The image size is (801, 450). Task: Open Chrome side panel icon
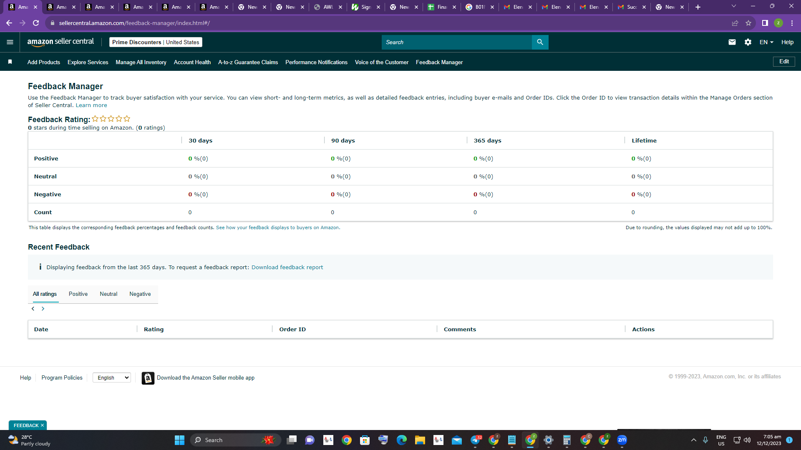(x=765, y=23)
